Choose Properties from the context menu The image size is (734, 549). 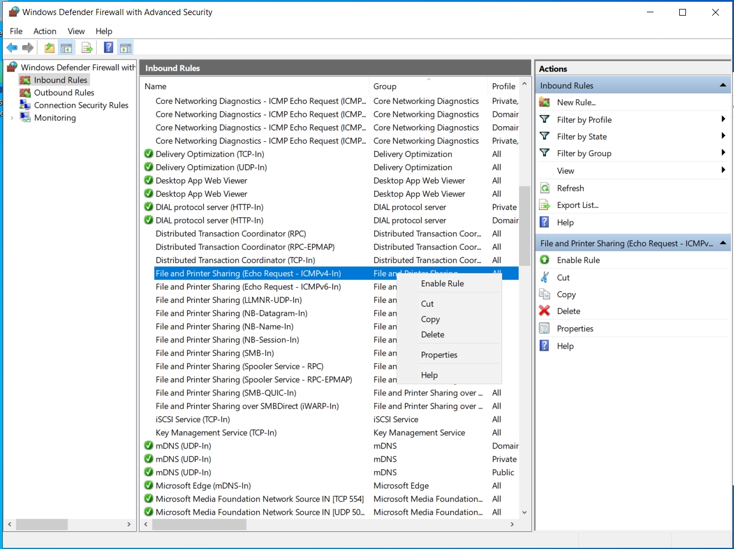pos(439,355)
